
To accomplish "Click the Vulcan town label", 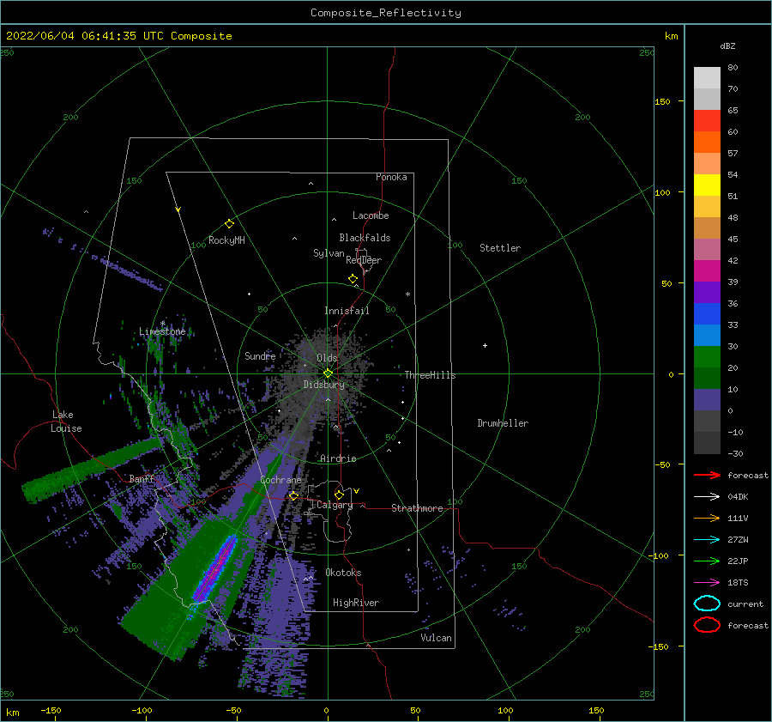I will coord(437,638).
